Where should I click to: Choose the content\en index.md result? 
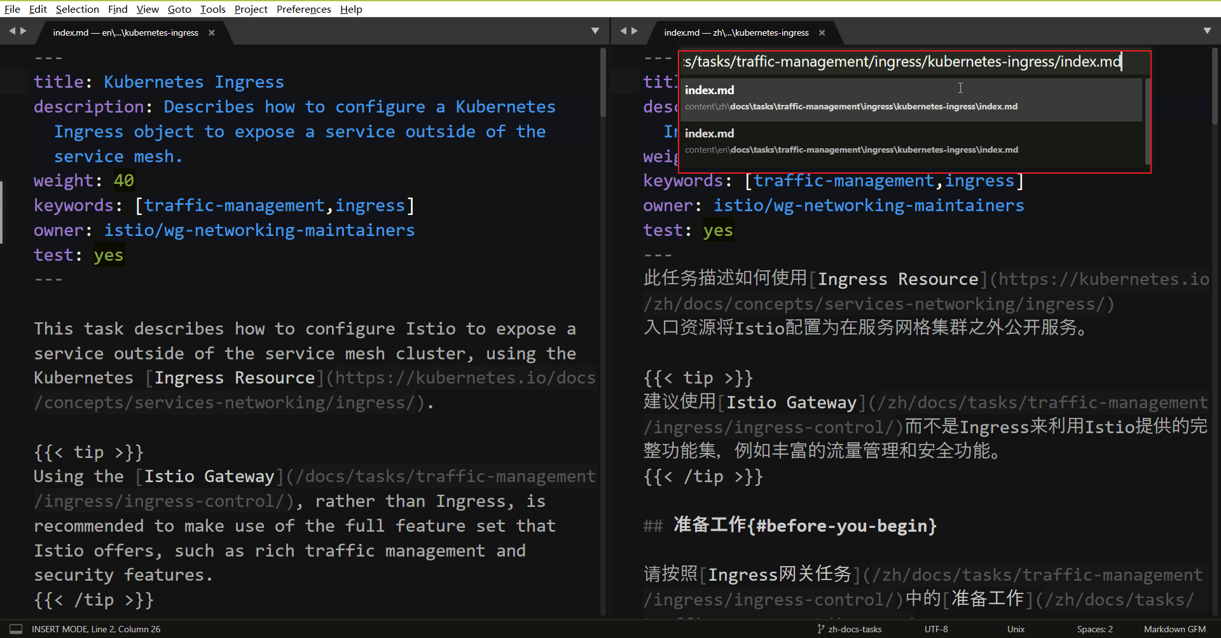pyautogui.click(x=911, y=142)
